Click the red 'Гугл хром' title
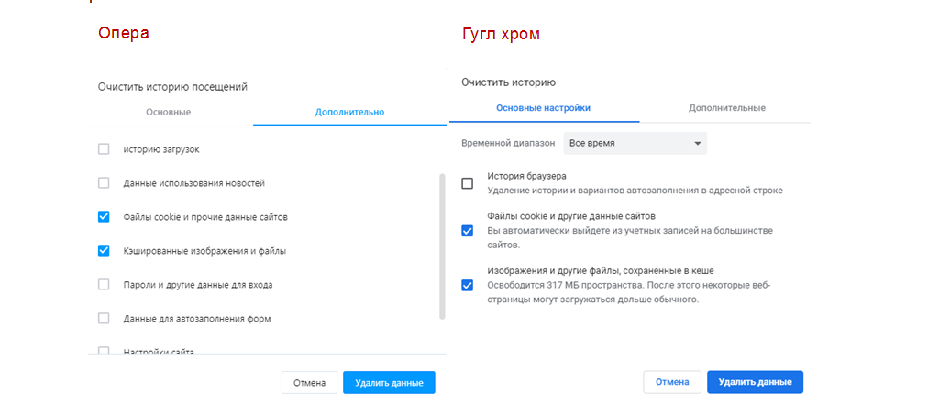 (501, 34)
